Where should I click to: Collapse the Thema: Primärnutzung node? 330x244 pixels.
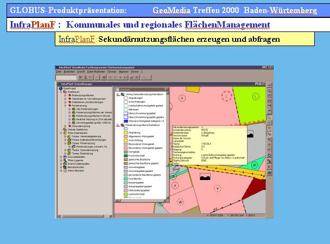pyautogui.click(x=65, y=143)
